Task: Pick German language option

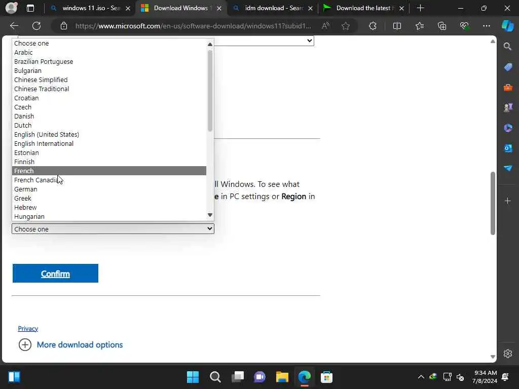Action: [x=109, y=189]
